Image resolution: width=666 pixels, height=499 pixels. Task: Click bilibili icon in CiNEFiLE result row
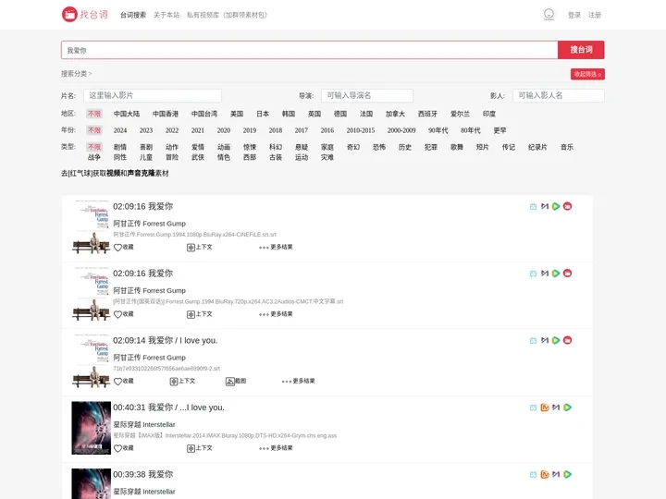(x=533, y=207)
